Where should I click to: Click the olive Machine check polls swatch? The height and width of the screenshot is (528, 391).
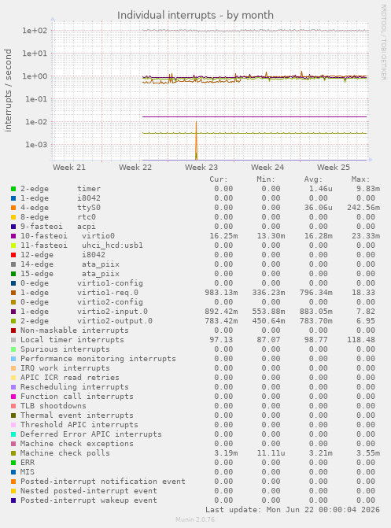13,453
